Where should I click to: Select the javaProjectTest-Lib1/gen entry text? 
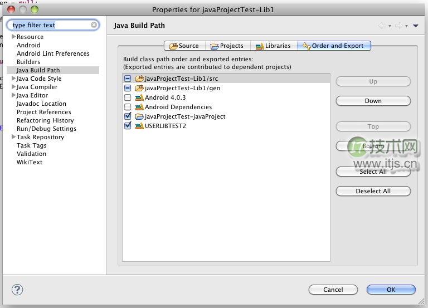pos(182,88)
